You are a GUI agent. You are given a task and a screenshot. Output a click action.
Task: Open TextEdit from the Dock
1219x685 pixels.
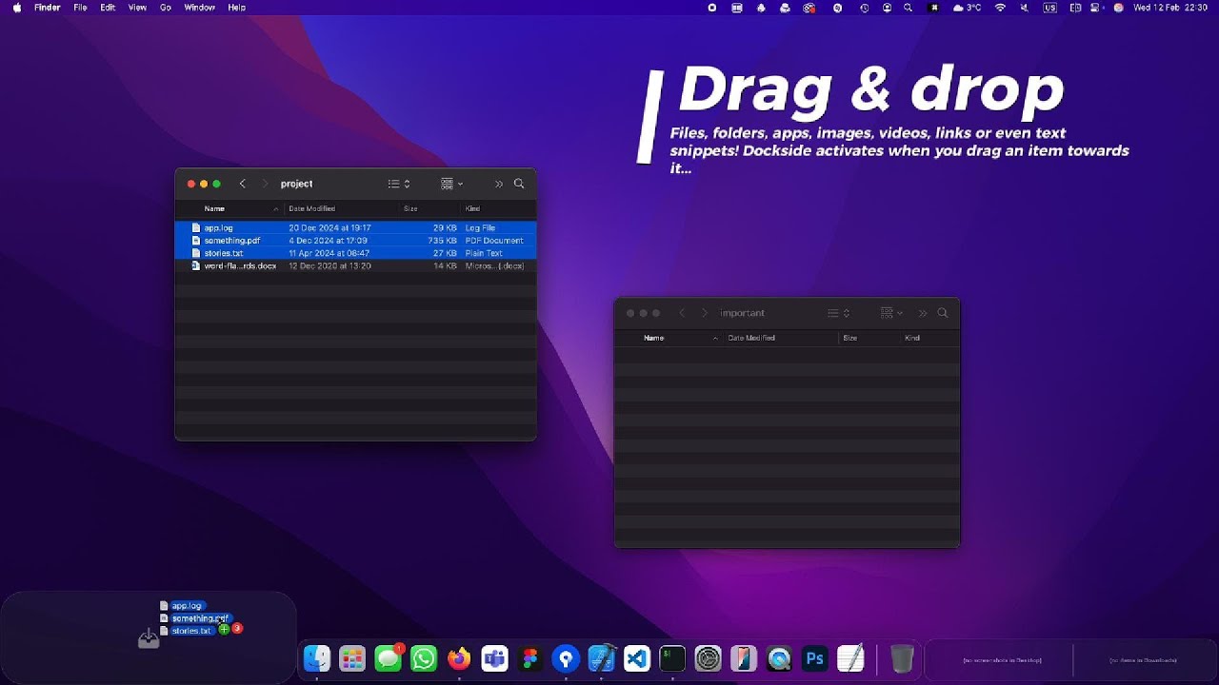850,658
